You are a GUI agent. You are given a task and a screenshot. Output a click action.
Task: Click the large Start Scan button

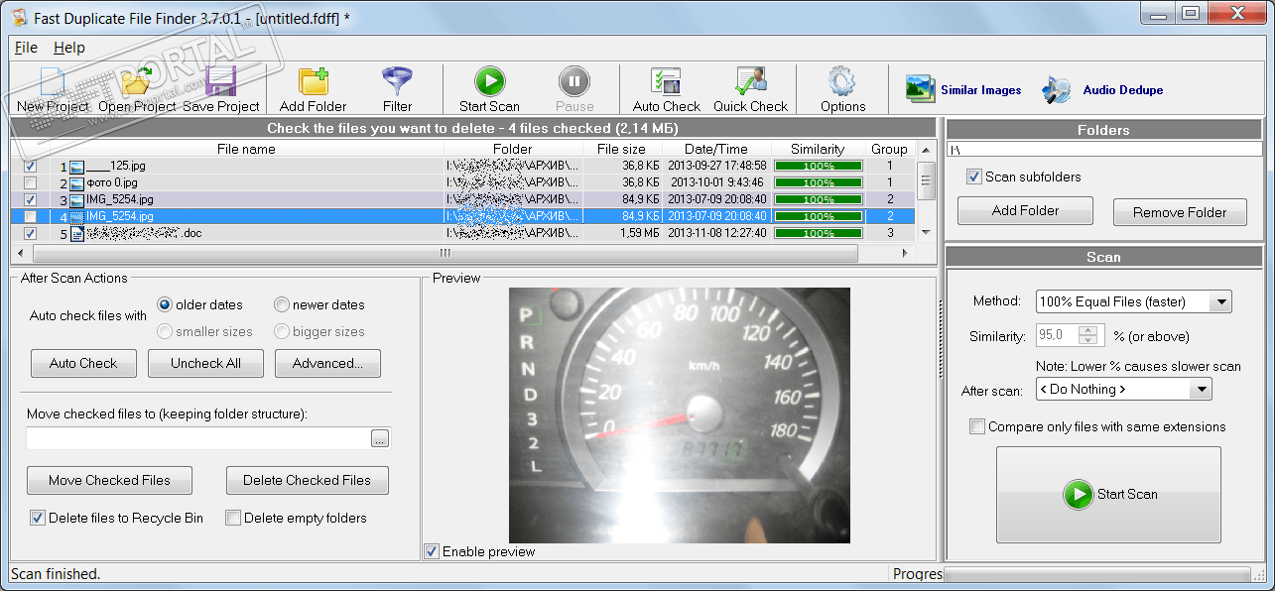[x=1108, y=494]
